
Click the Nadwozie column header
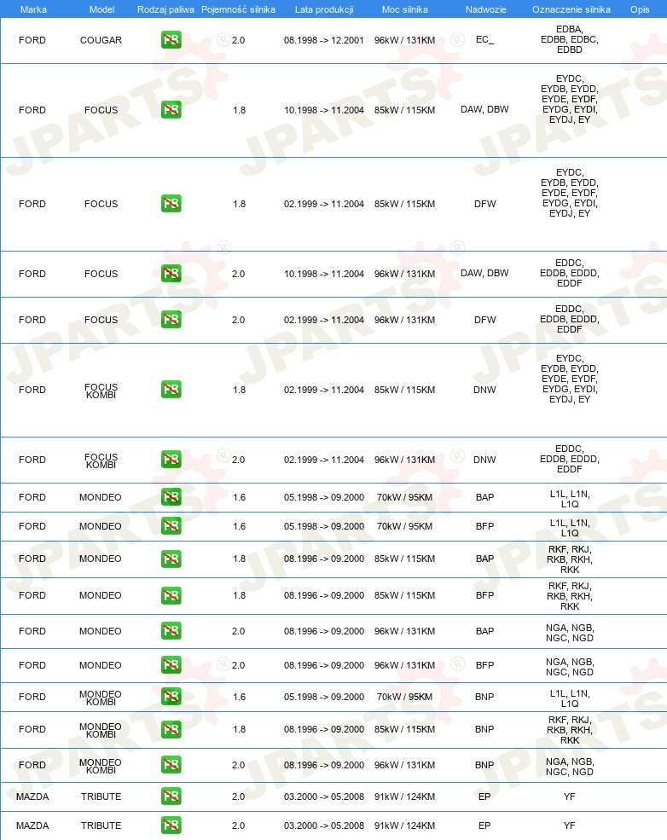point(486,9)
